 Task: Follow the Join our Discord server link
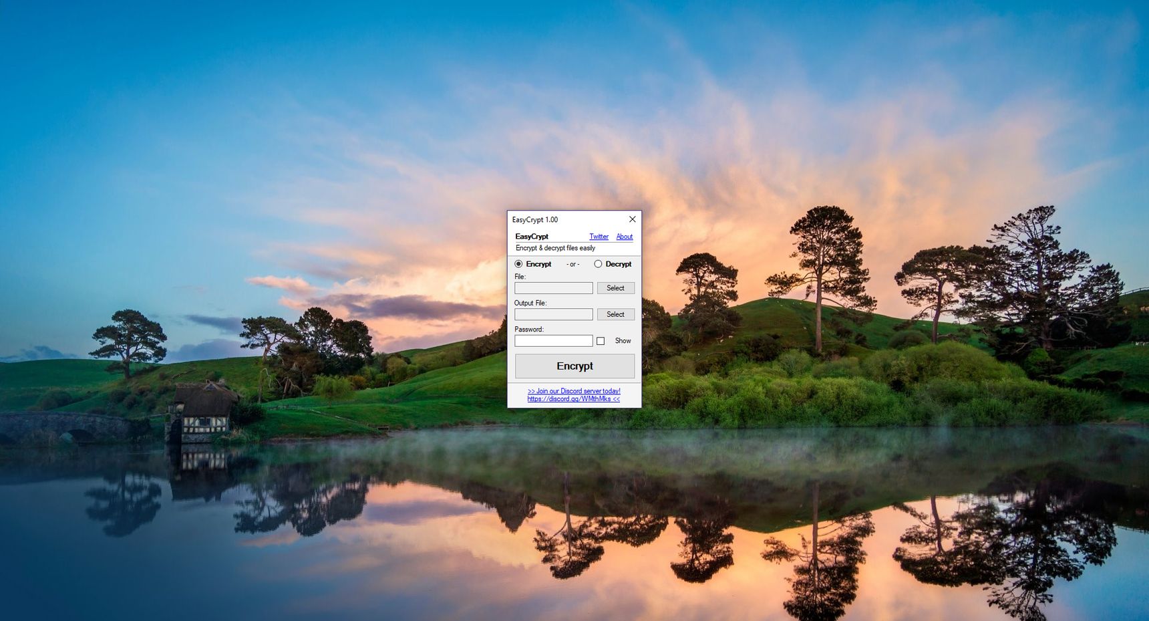pyautogui.click(x=574, y=391)
